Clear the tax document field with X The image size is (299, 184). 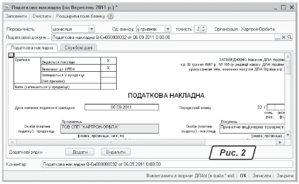tap(284, 38)
